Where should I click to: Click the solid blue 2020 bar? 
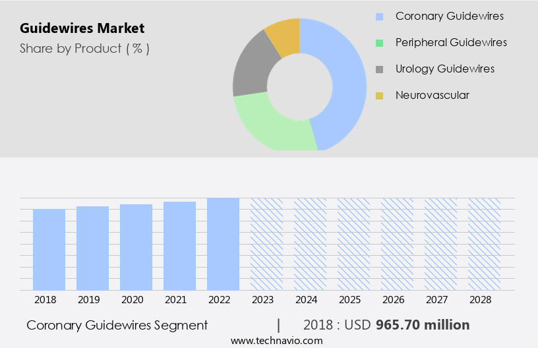click(136, 247)
